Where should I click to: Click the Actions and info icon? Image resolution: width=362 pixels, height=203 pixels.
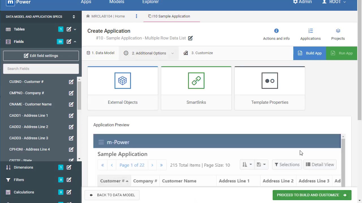click(276, 31)
